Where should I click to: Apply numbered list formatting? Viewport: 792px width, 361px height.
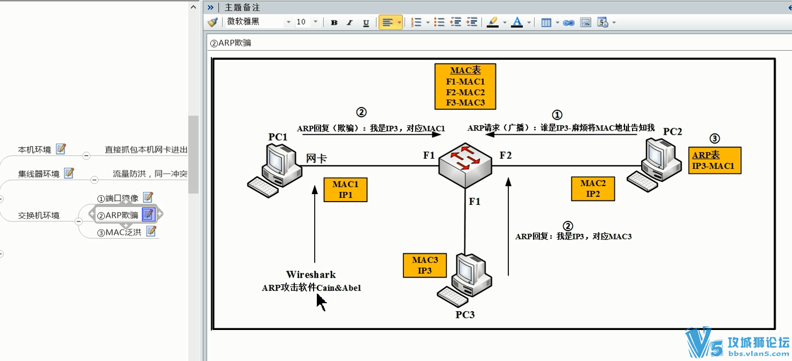tap(416, 22)
